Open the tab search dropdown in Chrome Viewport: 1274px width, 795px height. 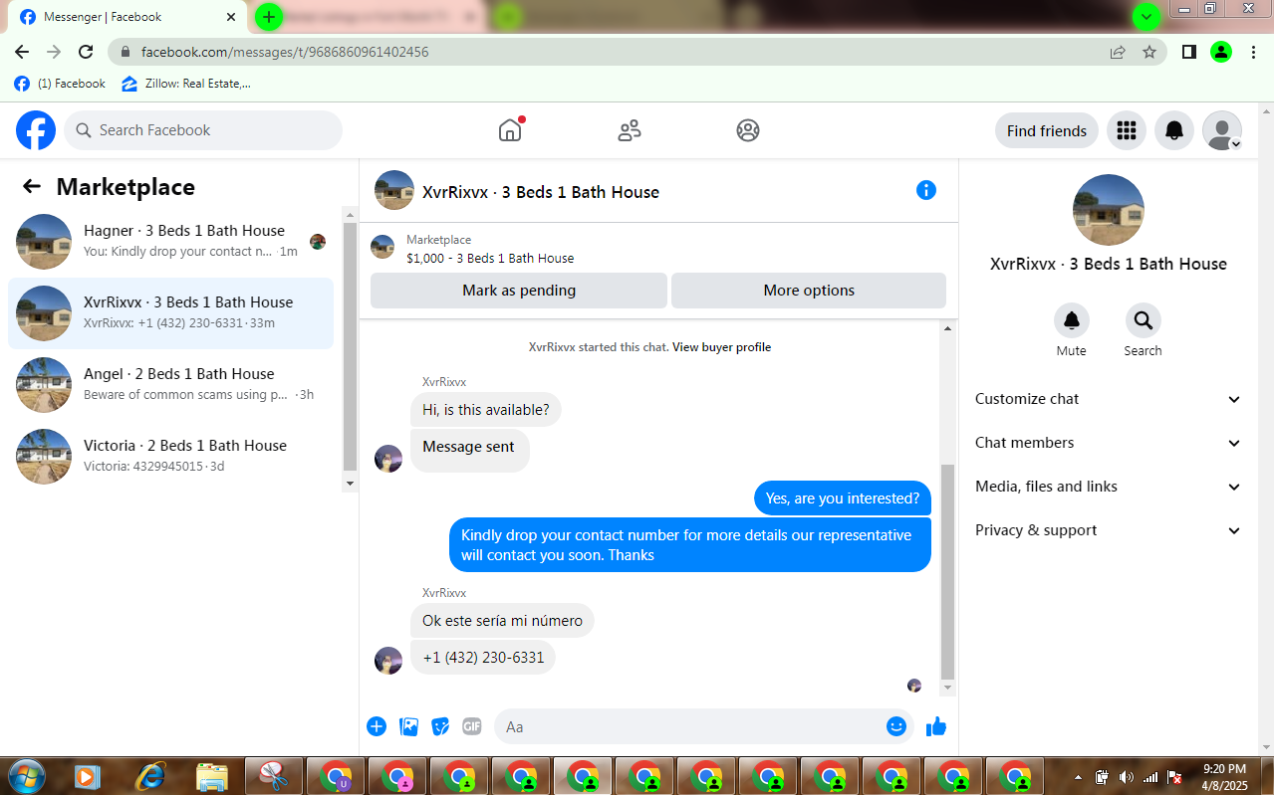coord(1147,16)
